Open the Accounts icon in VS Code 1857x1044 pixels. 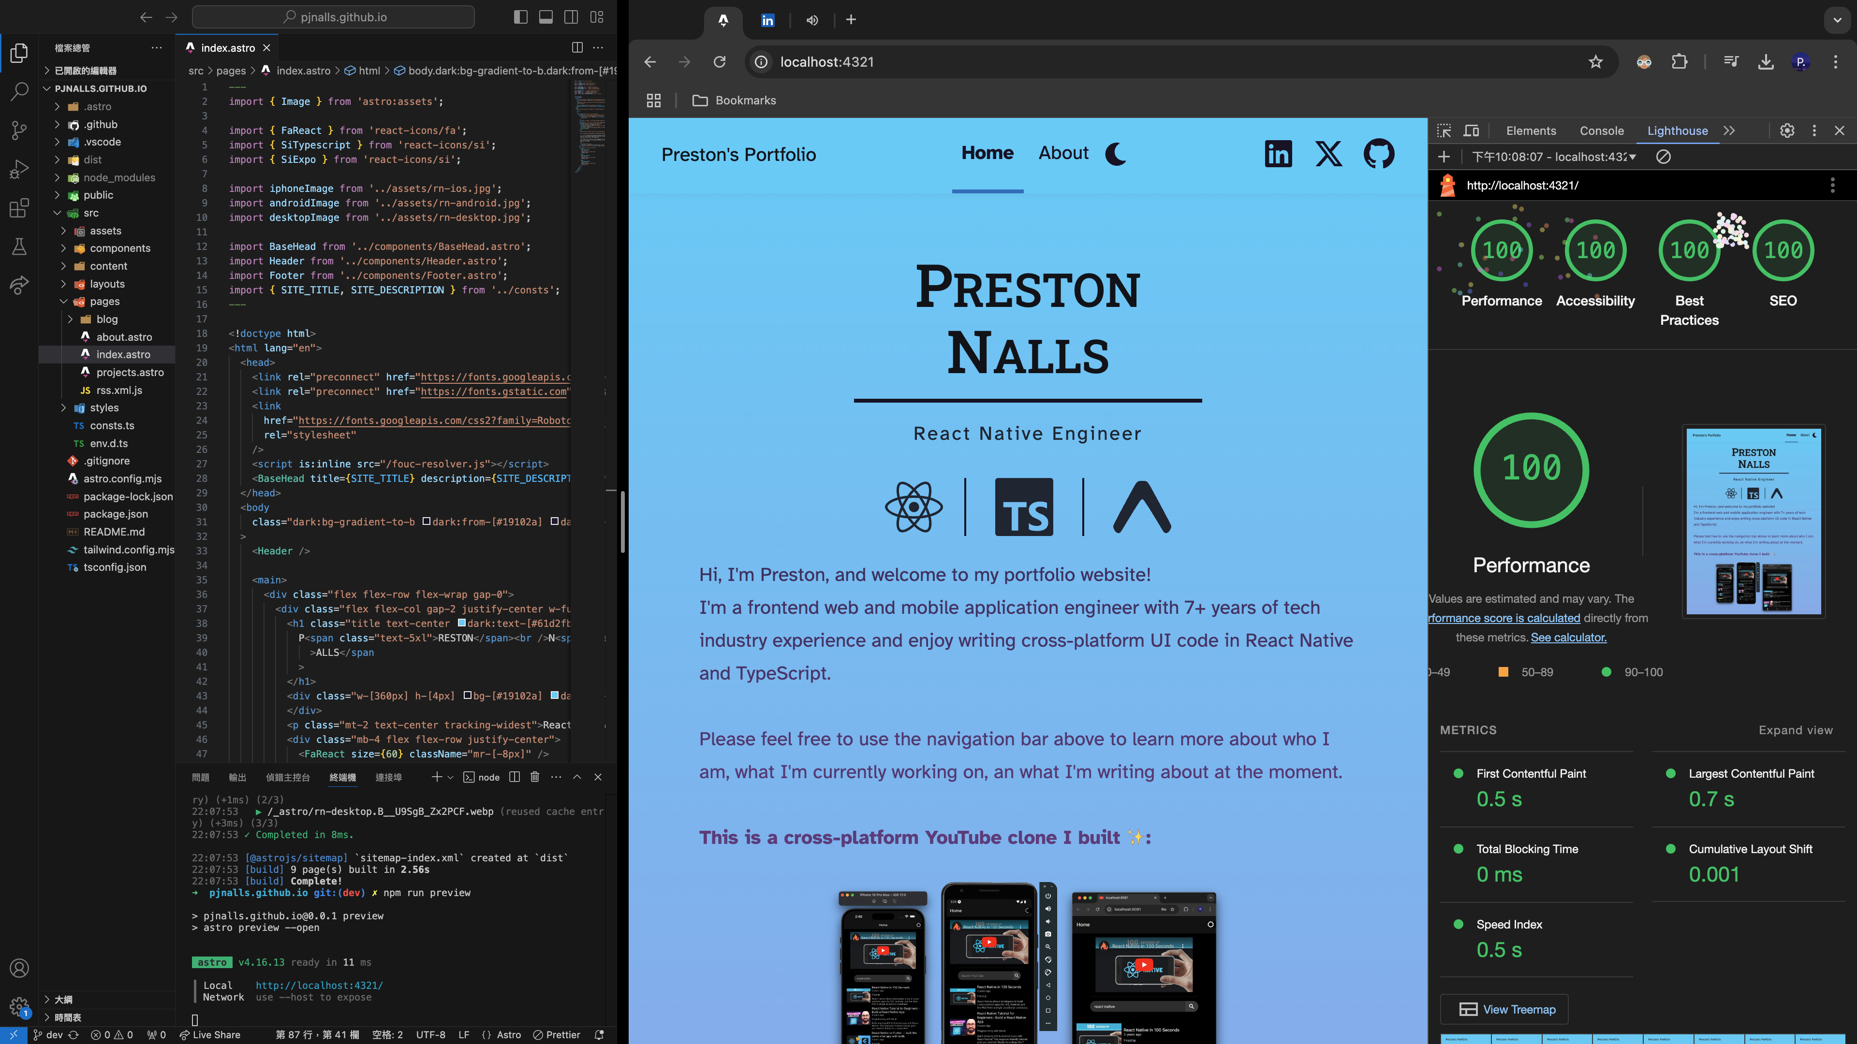(19, 968)
